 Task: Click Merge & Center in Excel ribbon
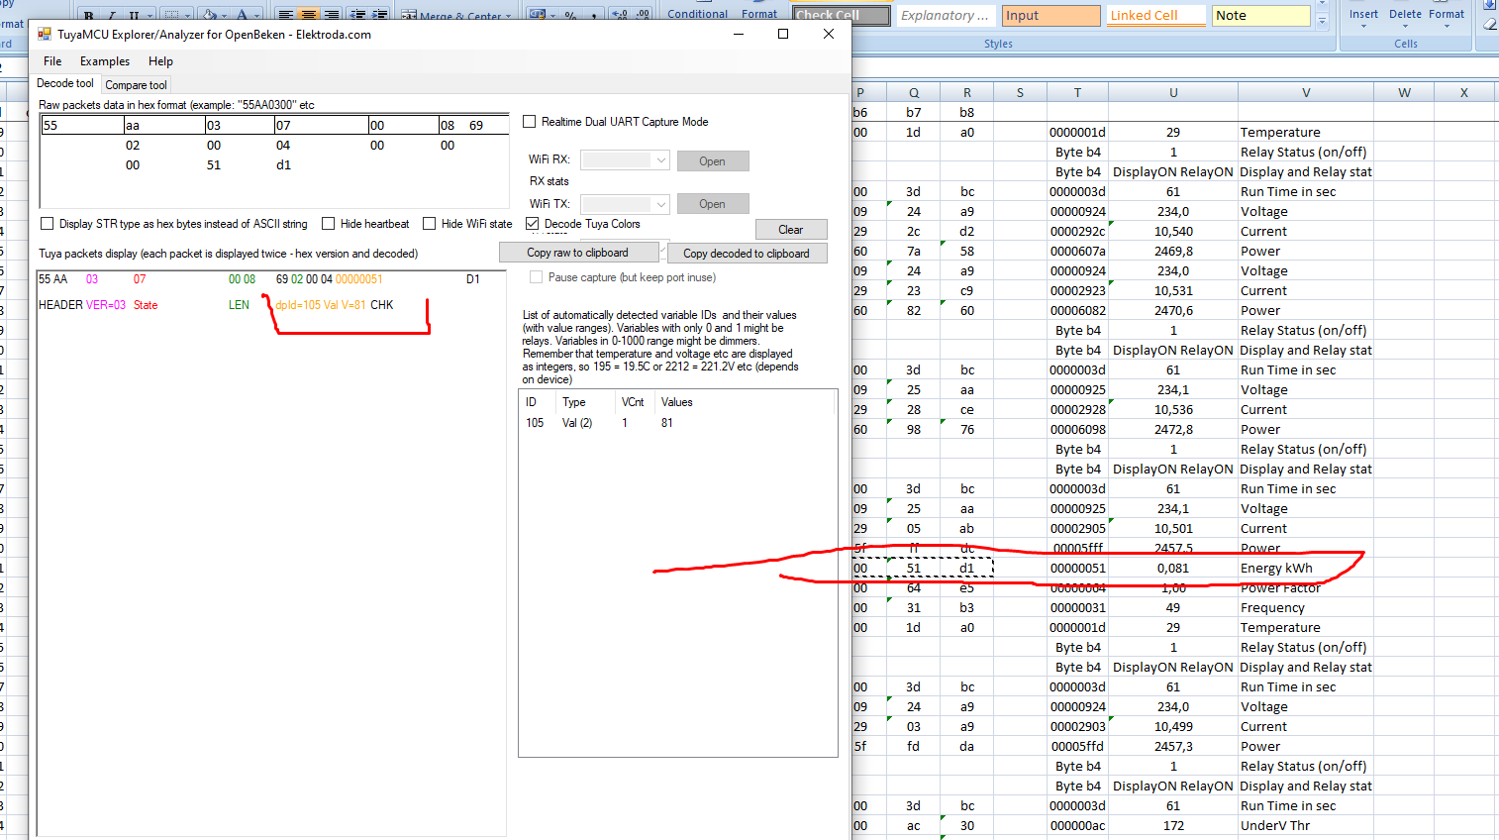(455, 16)
